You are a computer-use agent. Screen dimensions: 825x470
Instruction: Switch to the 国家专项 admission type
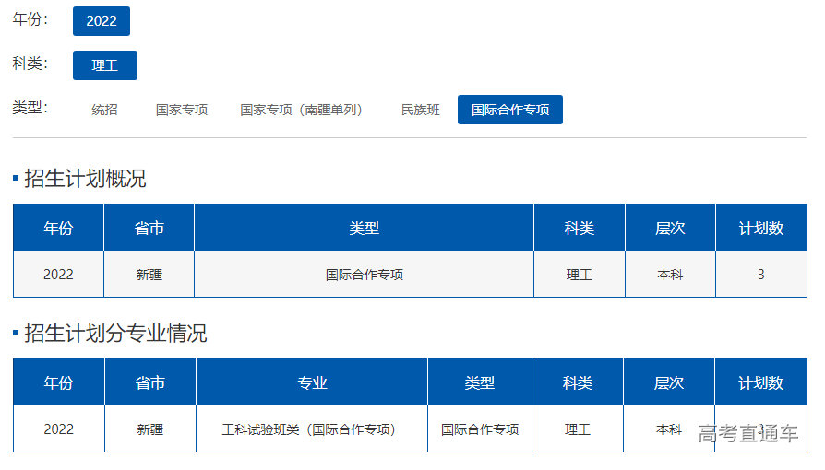tap(182, 110)
